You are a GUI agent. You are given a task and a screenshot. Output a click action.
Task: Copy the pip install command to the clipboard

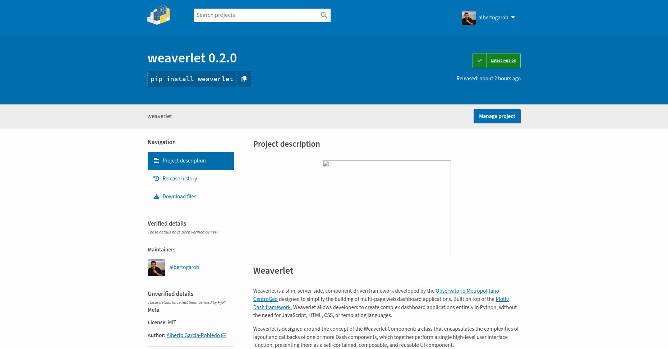[244, 79]
